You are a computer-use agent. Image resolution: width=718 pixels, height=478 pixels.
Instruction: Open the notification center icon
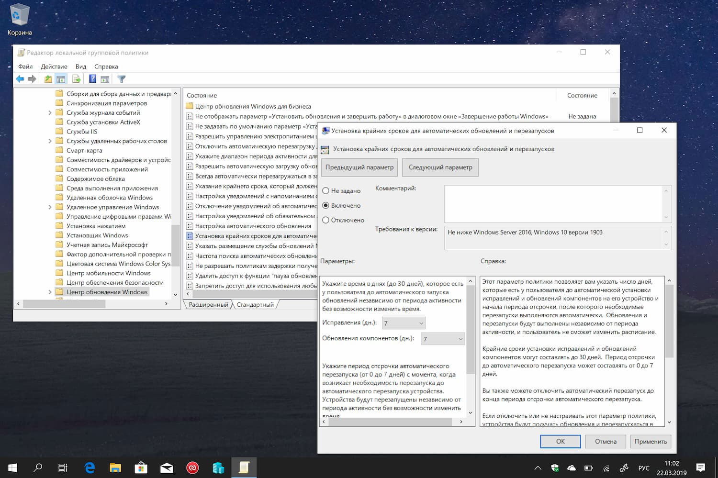701,467
